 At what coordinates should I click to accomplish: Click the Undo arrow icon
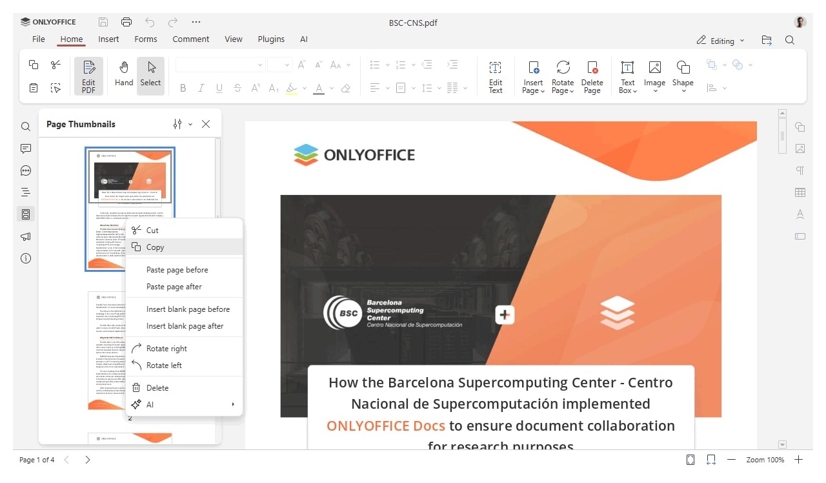[150, 22]
